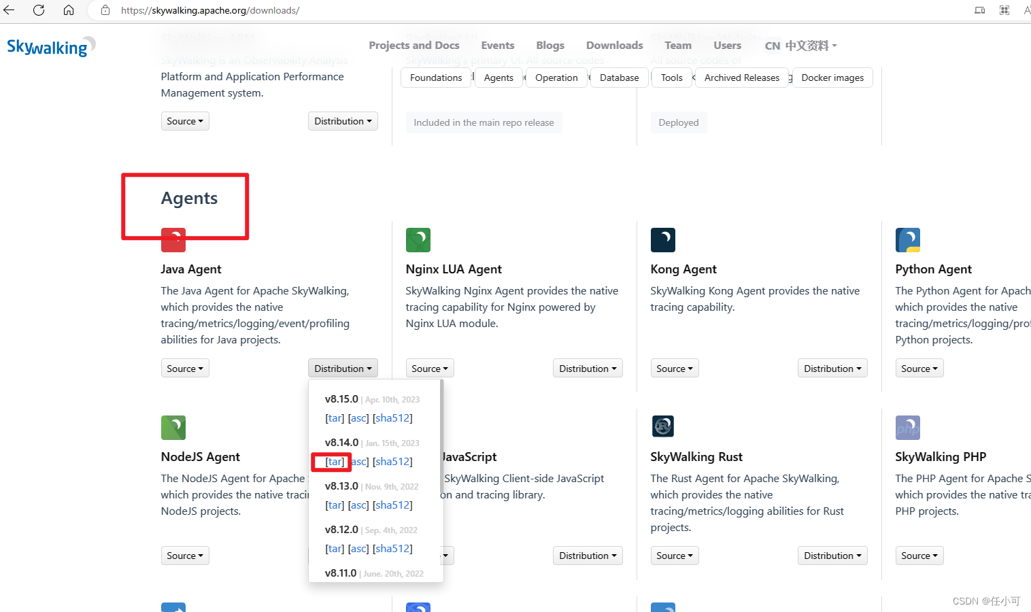Expand Distribution dropdown for Client JavaScript

tap(588, 556)
